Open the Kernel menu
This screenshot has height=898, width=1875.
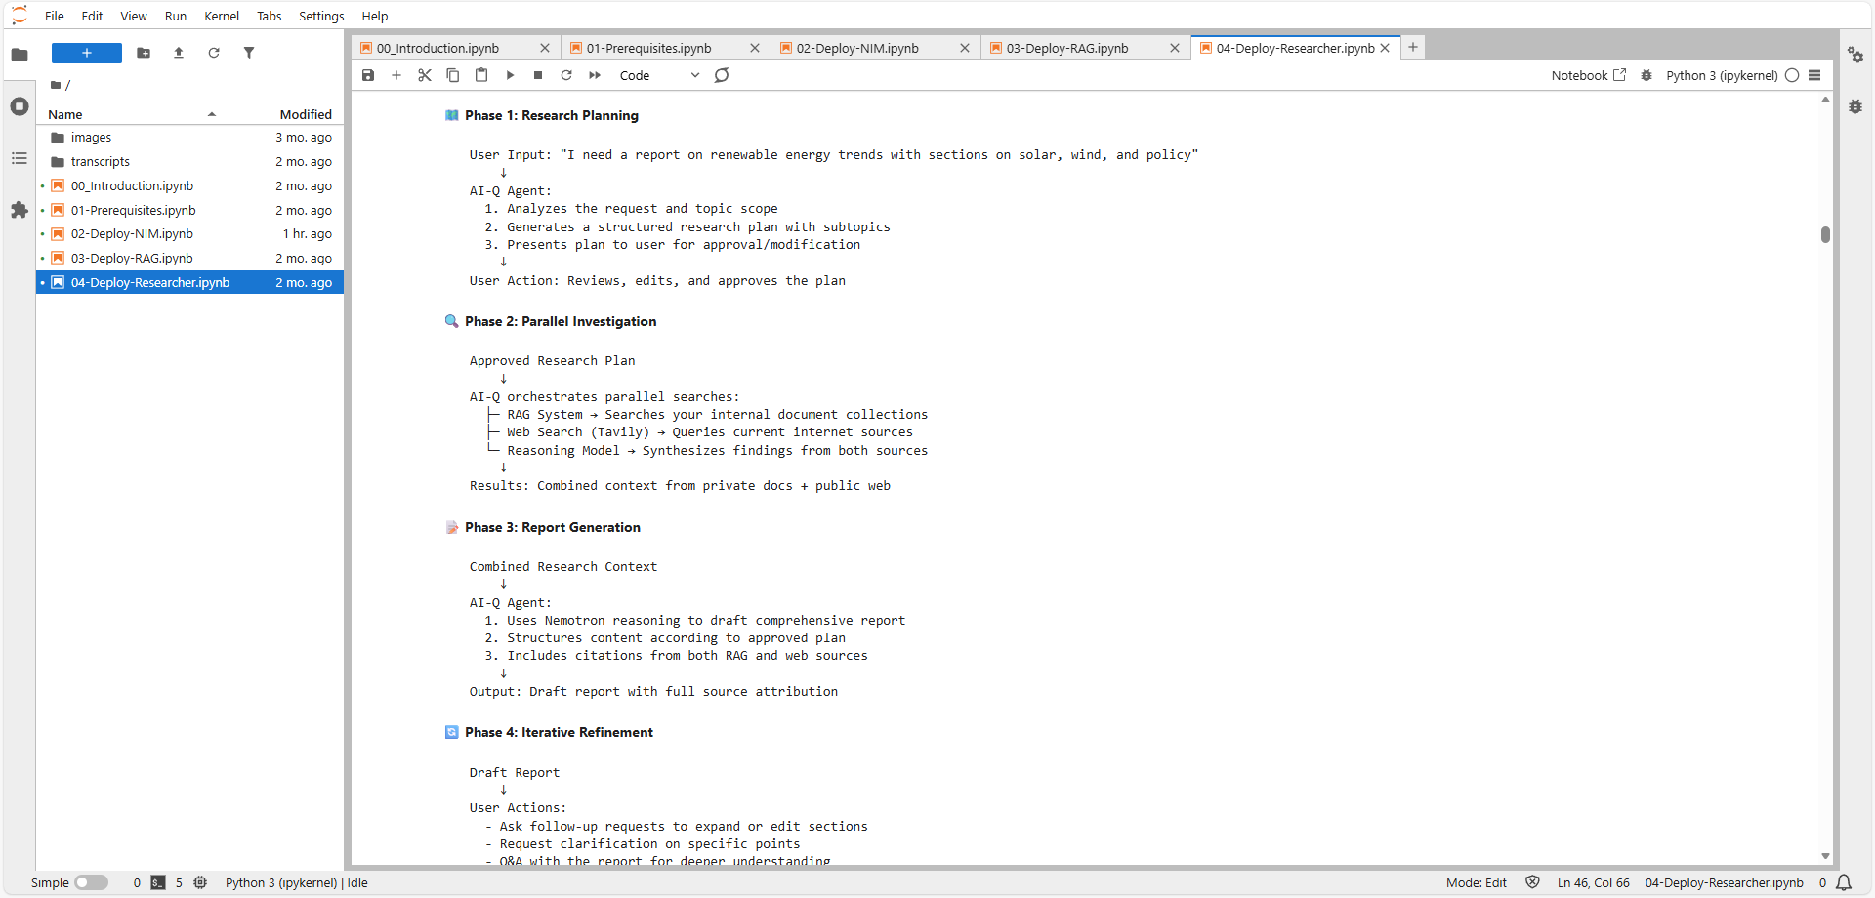click(222, 16)
